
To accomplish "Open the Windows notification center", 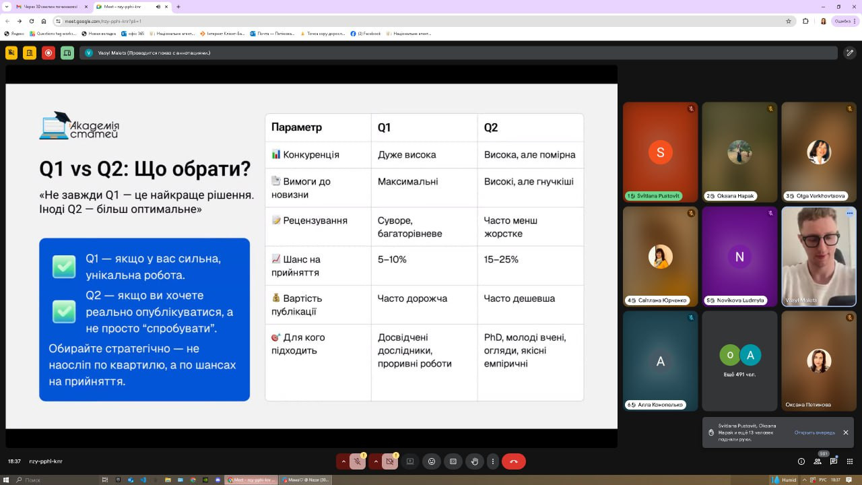I will click(x=850, y=480).
